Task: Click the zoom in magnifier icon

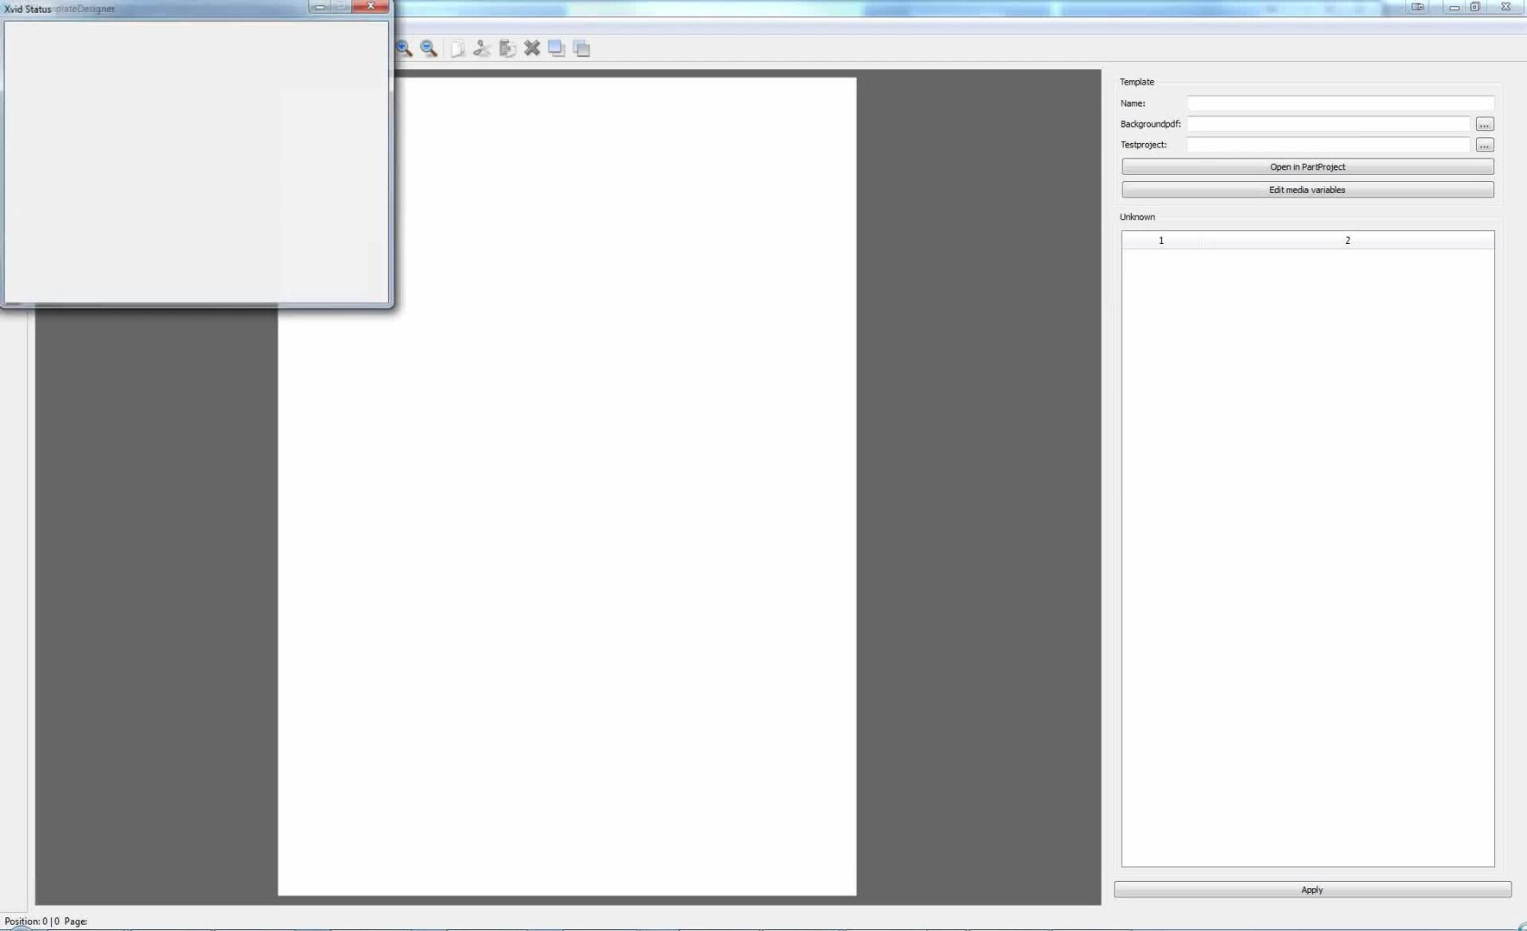Action: tap(404, 48)
